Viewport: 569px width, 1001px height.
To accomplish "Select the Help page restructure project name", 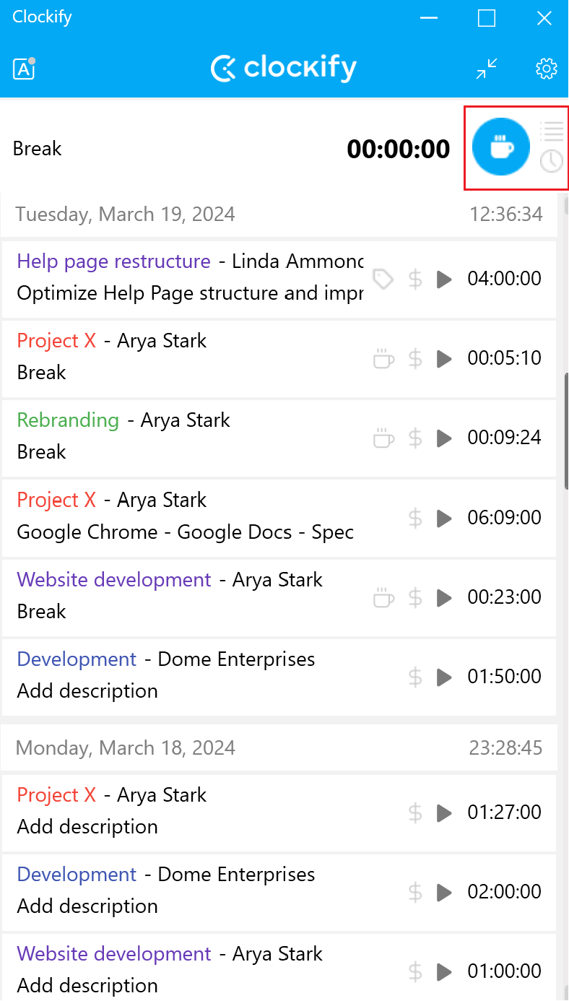I will [x=113, y=261].
